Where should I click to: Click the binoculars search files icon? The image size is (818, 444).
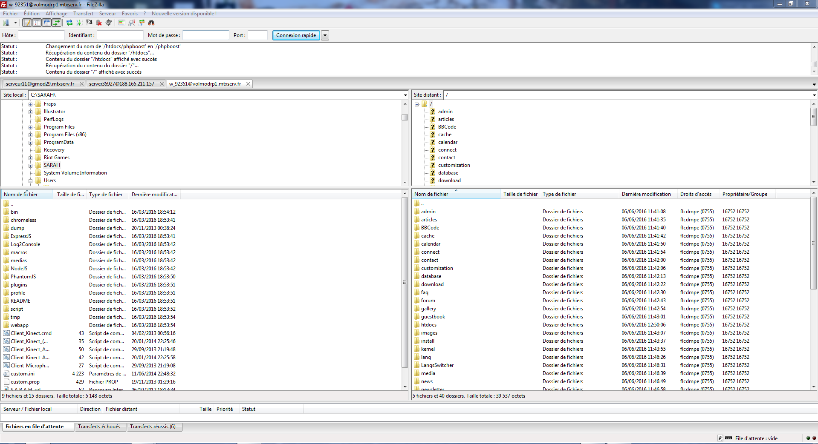click(151, 23)
